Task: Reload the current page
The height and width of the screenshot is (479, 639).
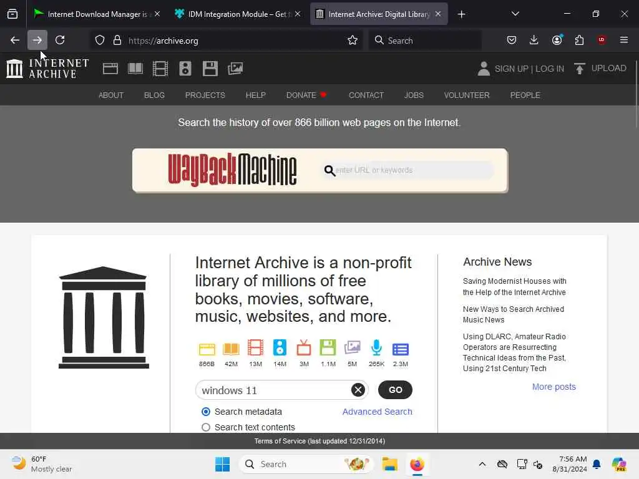Action: 60,40
